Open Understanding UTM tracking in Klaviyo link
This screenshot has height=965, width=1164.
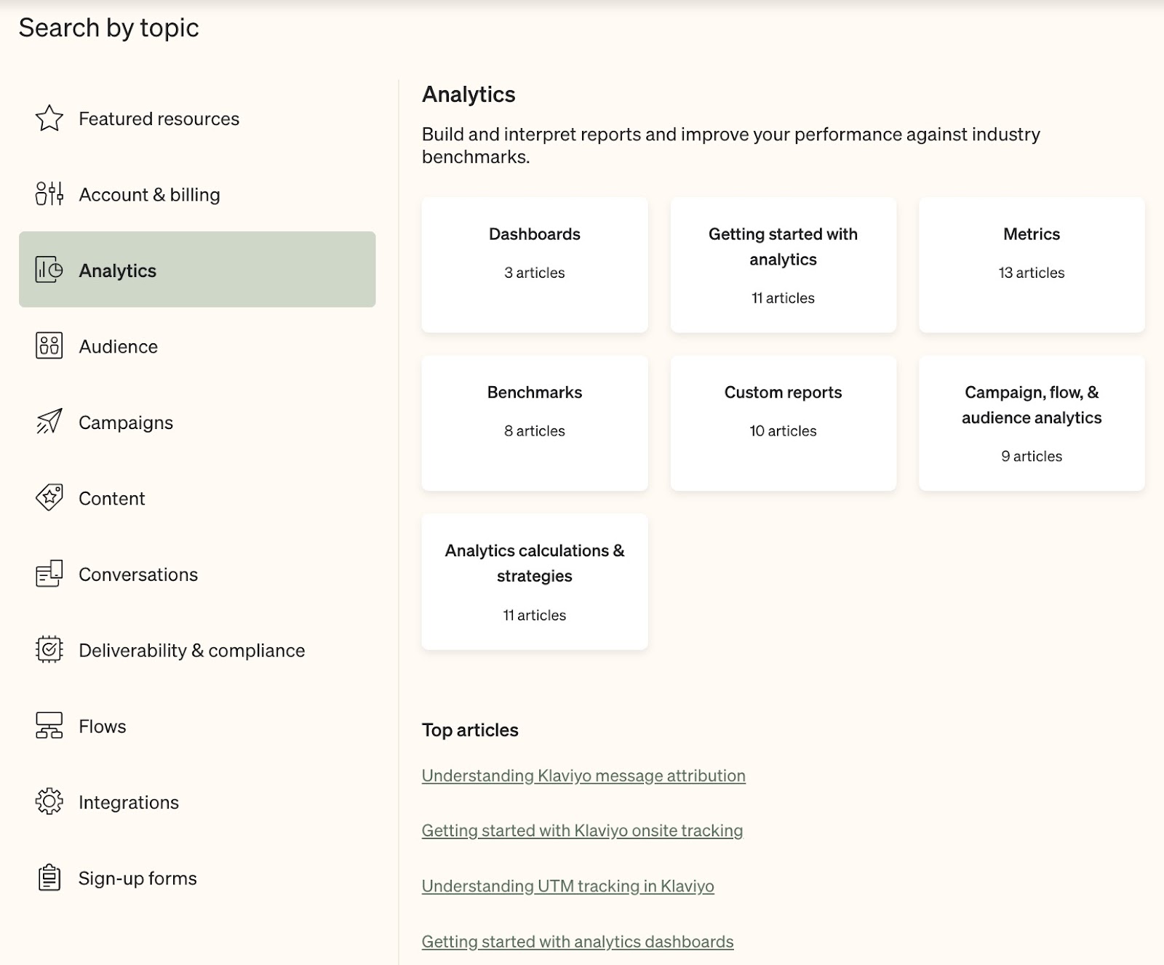pos(568,886)
